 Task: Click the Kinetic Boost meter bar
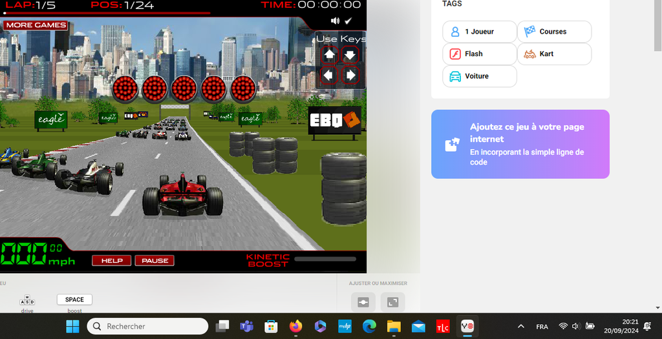click(x=325, y=259)
